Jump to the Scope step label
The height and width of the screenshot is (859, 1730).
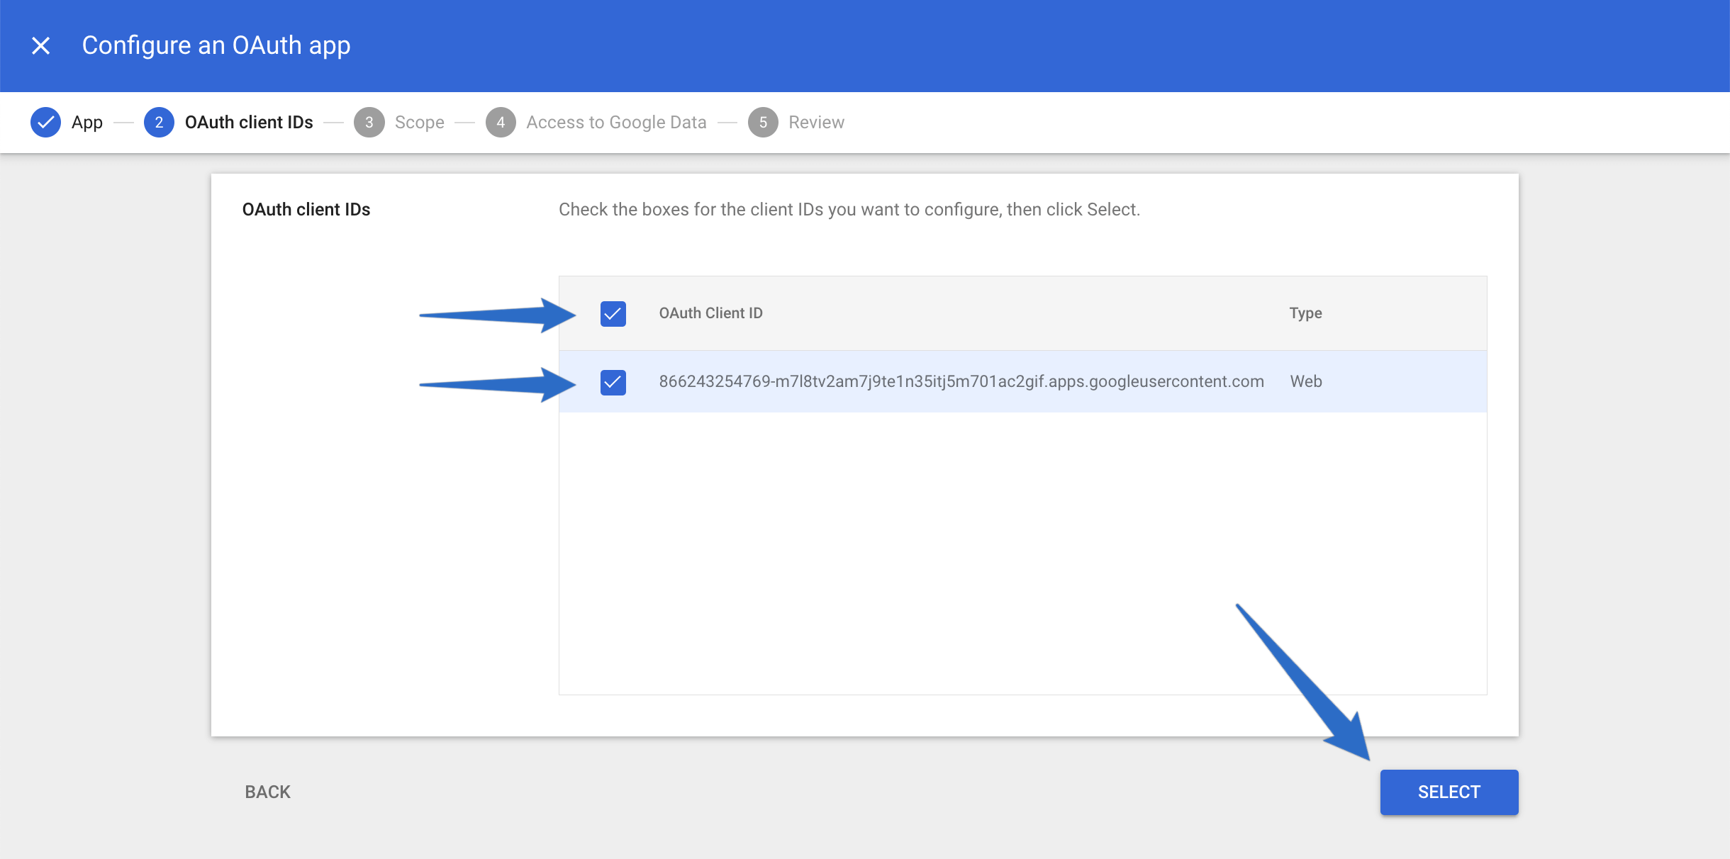click(x=420, y=123)
